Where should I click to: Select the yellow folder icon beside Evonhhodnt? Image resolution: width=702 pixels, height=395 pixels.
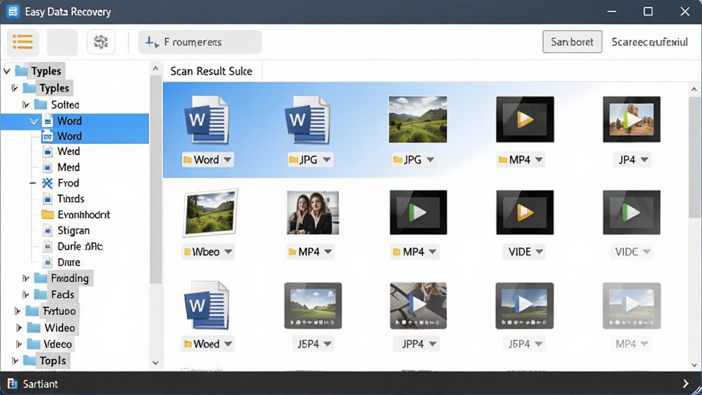click(x=47, y=215)
